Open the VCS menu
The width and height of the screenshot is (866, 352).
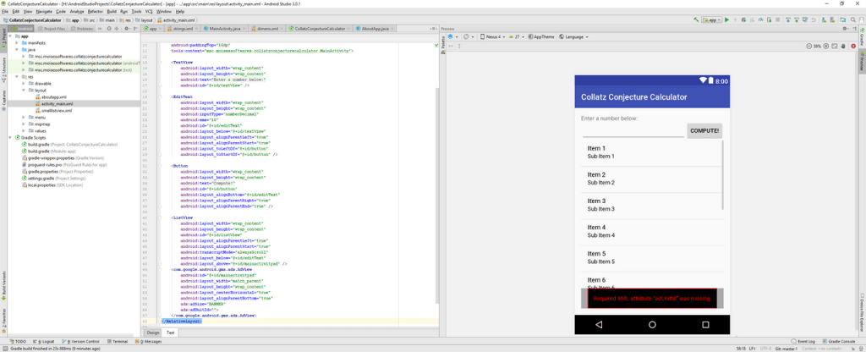pyautogui.click(x=149, y=11)
